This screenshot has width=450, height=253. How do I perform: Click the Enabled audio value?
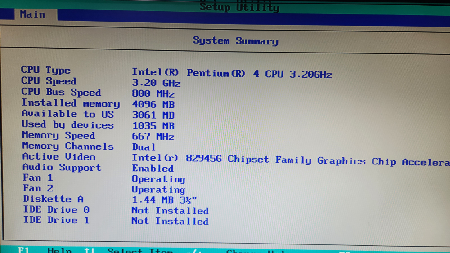[153, 169]
